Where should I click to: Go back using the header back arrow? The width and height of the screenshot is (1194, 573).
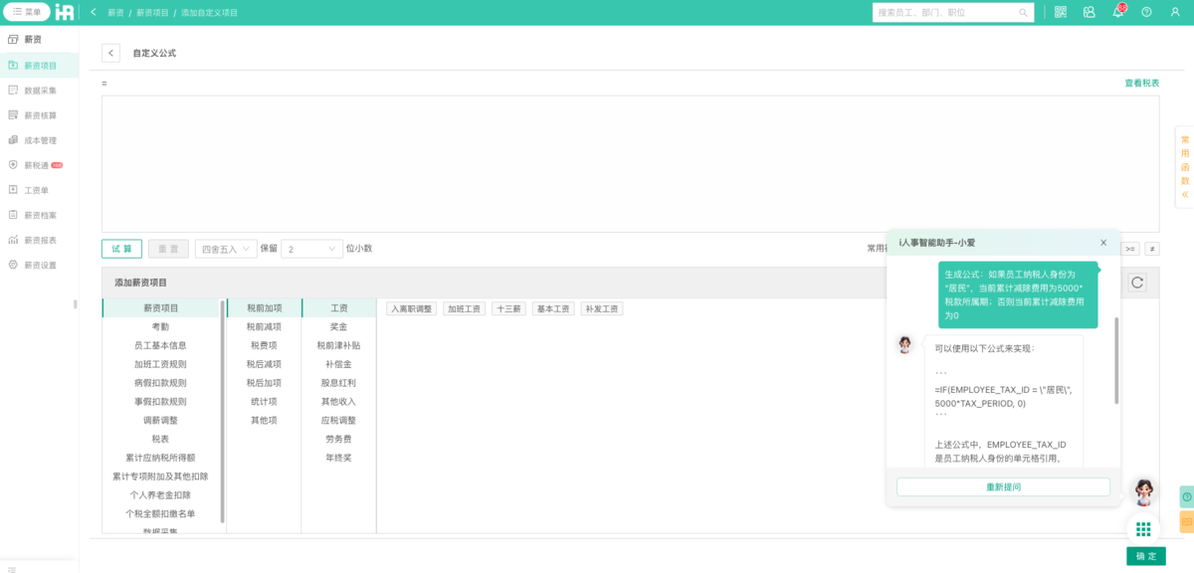point(93,12)
